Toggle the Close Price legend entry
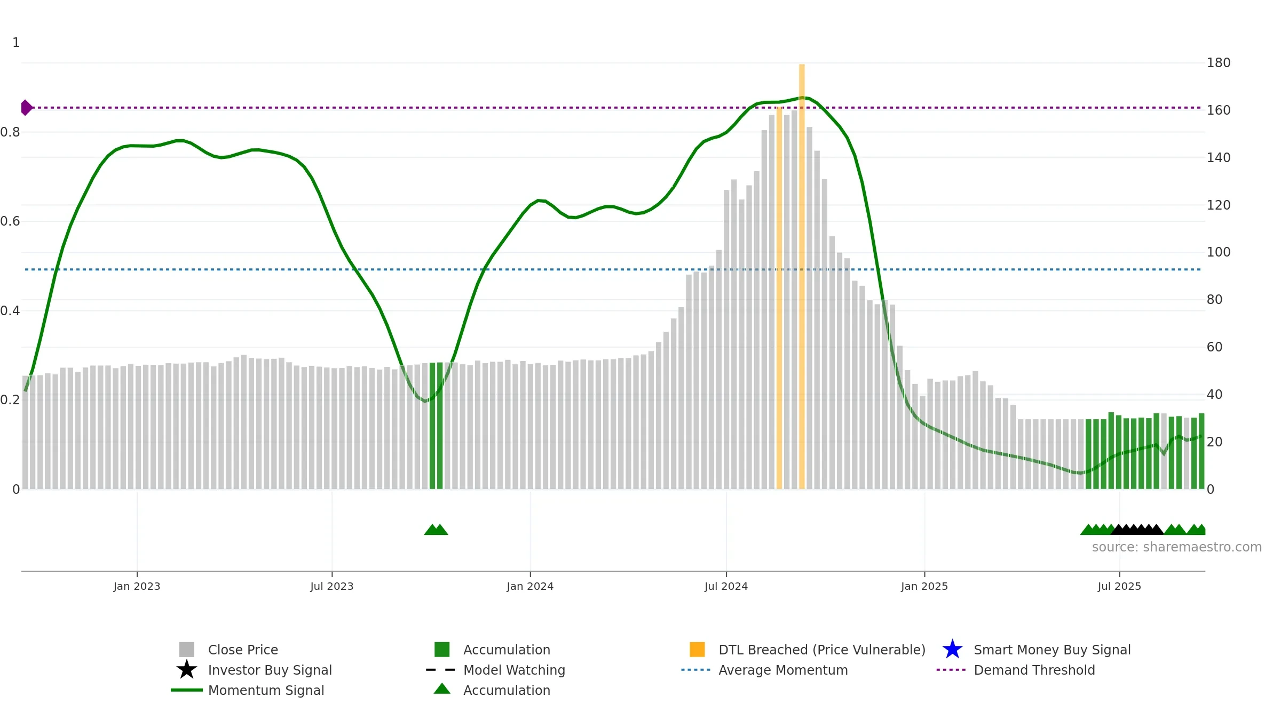 tap(243, 650)
